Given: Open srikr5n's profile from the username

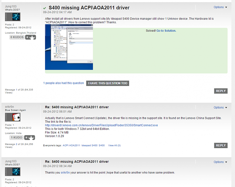Looking at the screenshot, I should (9, 107).
